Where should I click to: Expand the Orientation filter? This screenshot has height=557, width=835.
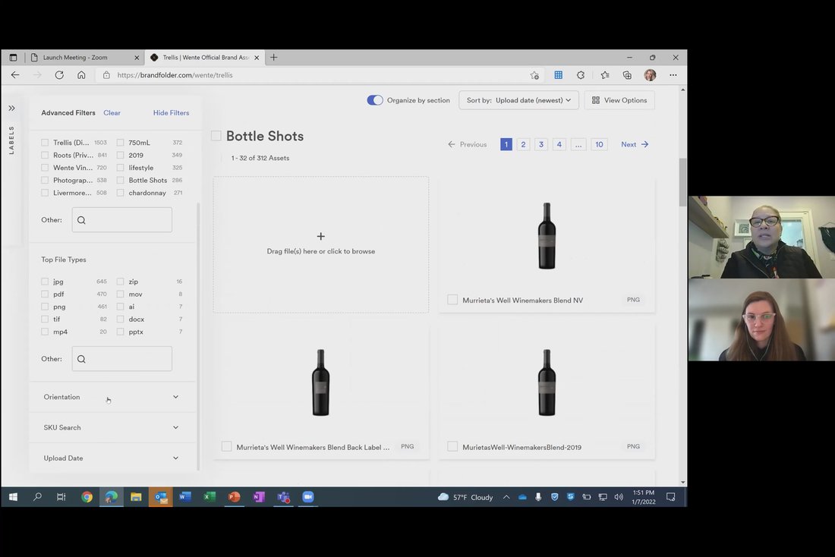click(x=111, y=397)
